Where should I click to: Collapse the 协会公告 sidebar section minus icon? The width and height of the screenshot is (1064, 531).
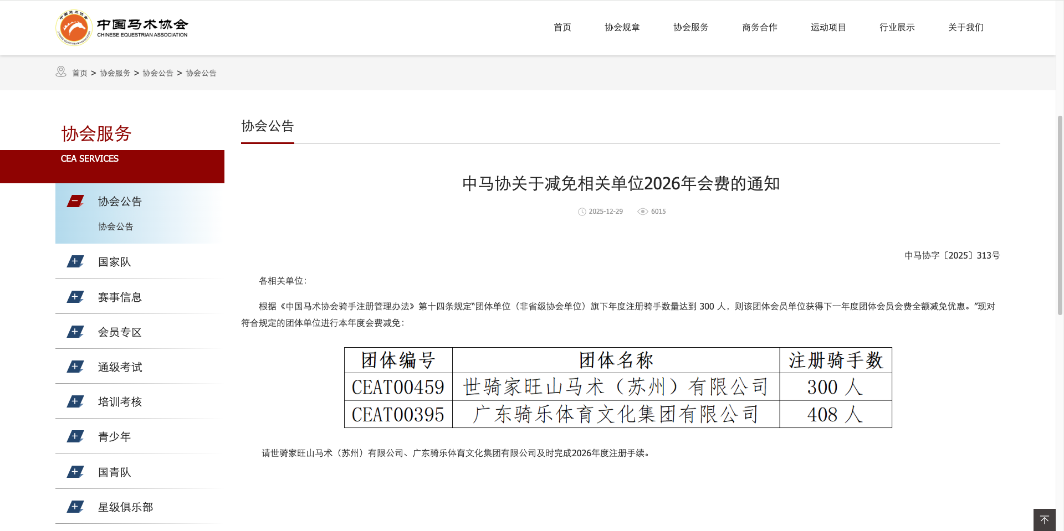click(x=75, y=201)
